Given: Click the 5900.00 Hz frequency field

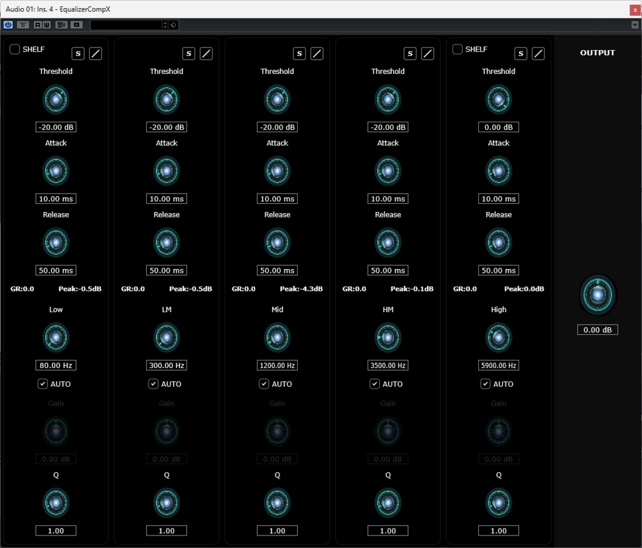Looking at the screenshot, I should pyautogui.click(x=498, y=366).
